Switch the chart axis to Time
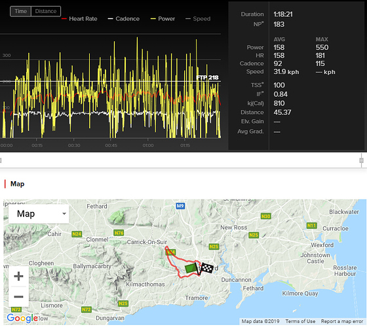The height and width of the screenshot is (327, 367). point(20,11)
